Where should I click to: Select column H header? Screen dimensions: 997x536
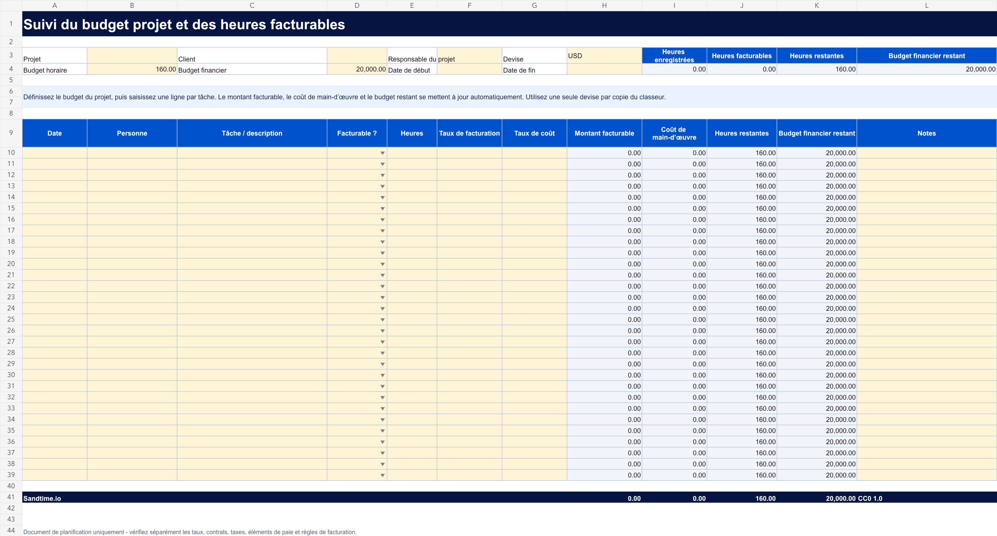point(604,6)
